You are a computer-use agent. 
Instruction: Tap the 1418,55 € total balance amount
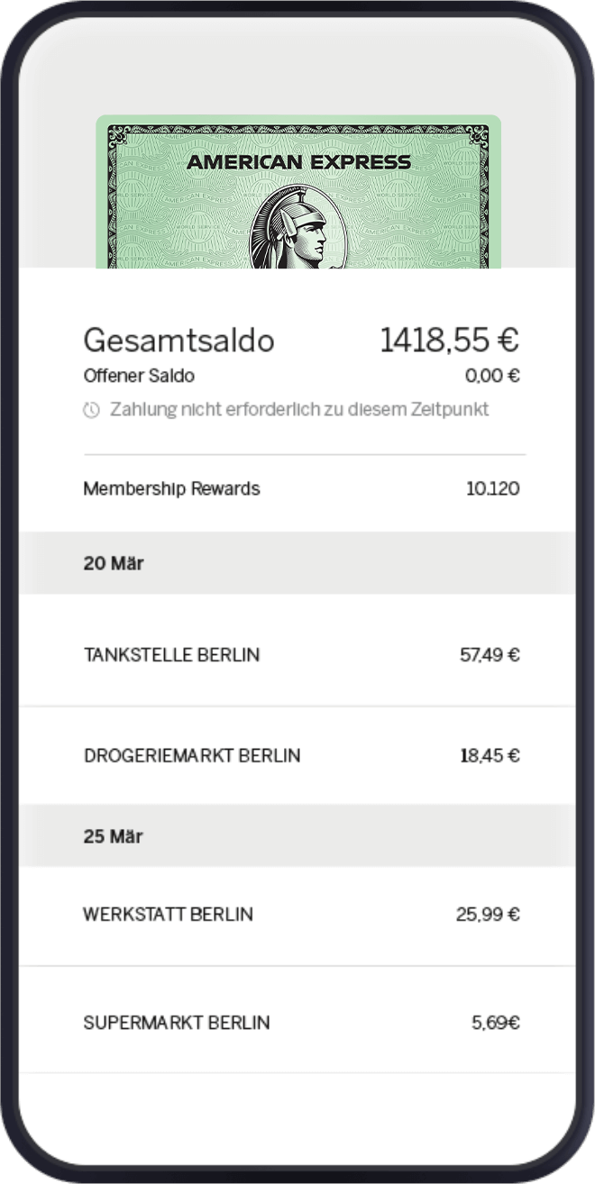click(449, 341)
